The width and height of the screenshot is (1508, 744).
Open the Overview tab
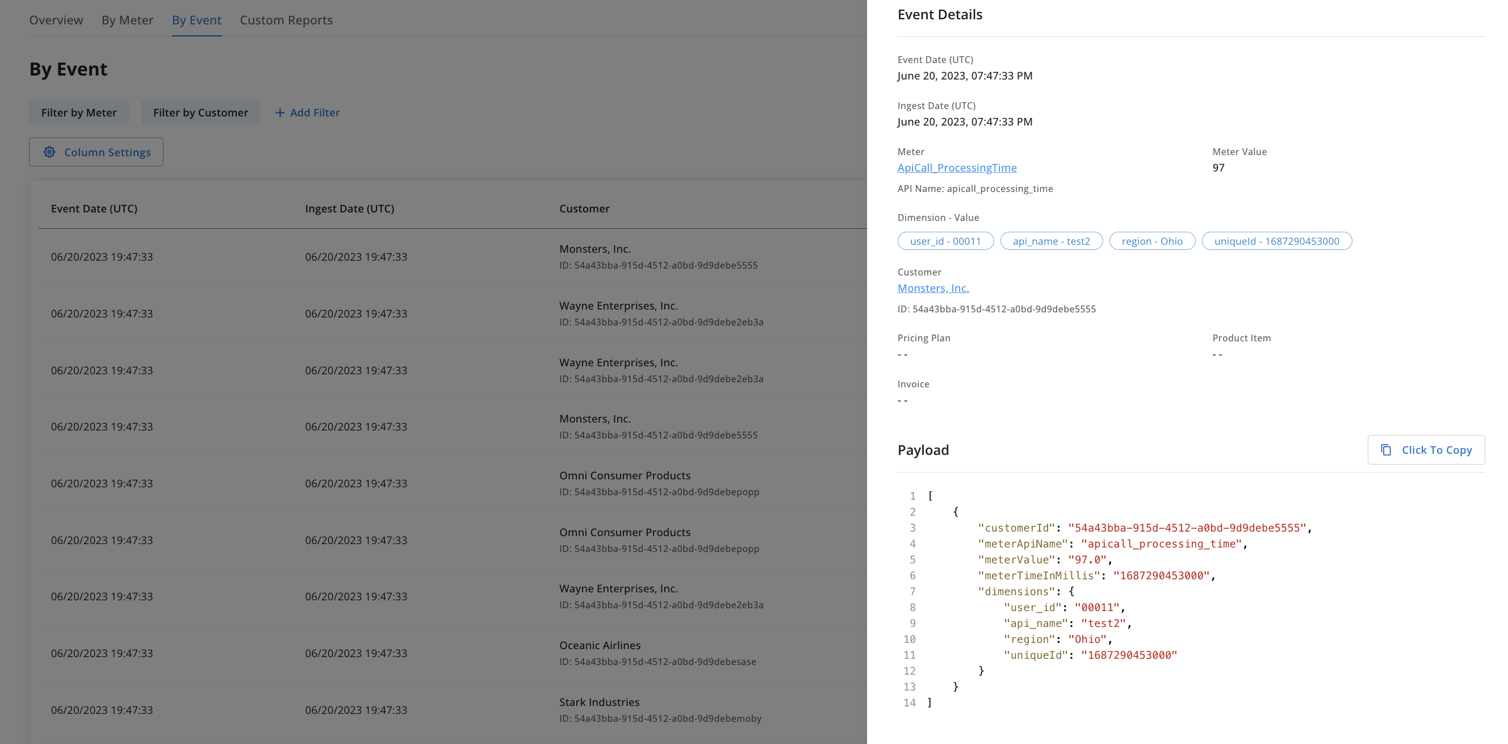pos(56,20)
